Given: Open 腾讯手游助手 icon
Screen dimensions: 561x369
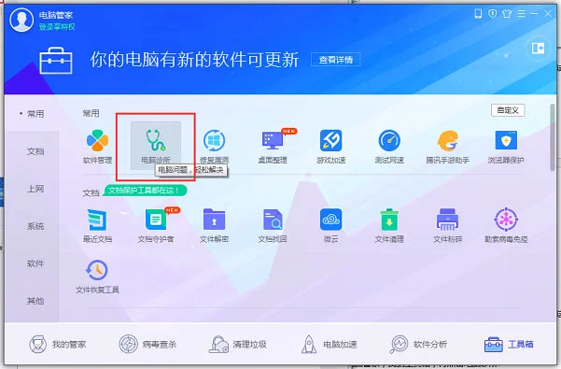Looking at the screenshot, I should tap(447, 147).
